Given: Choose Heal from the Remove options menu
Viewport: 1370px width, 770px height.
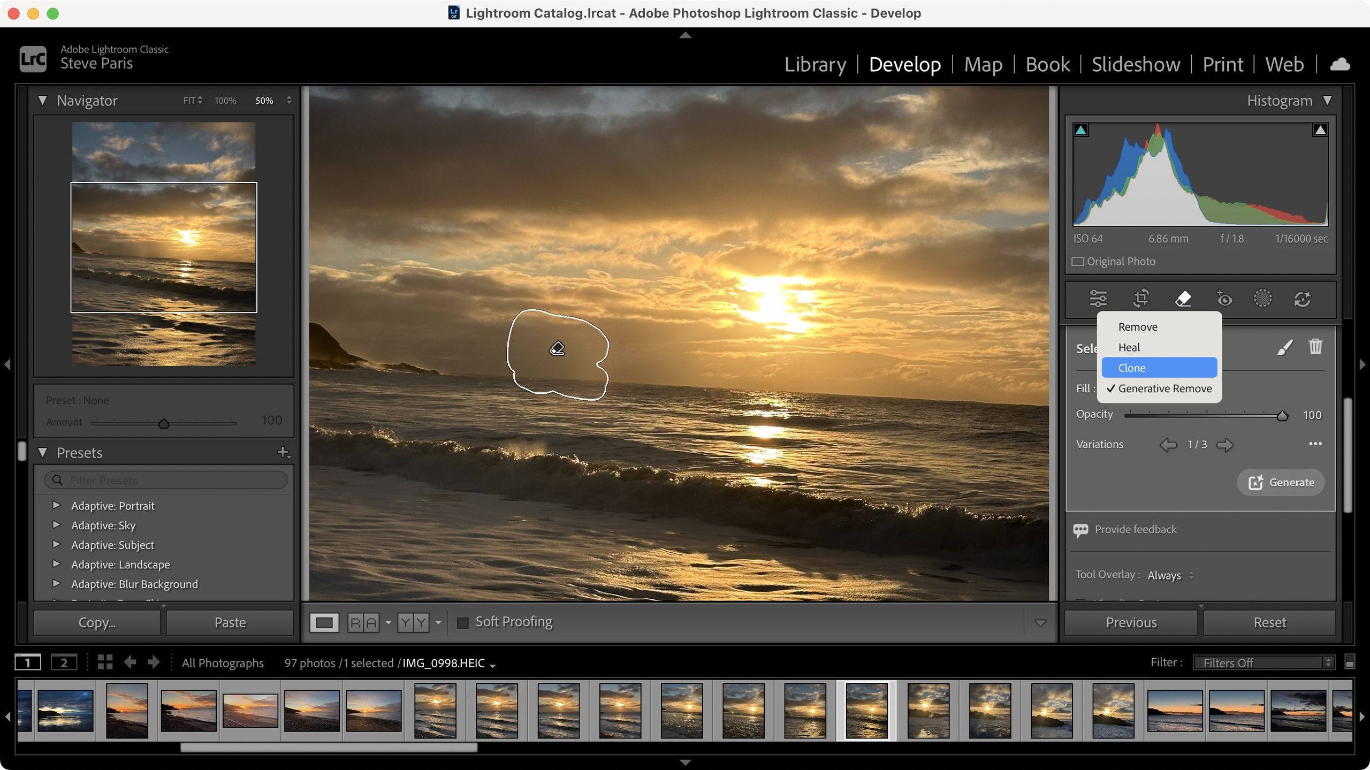Looking at the screenshot, I should (x=1129, y=347).
